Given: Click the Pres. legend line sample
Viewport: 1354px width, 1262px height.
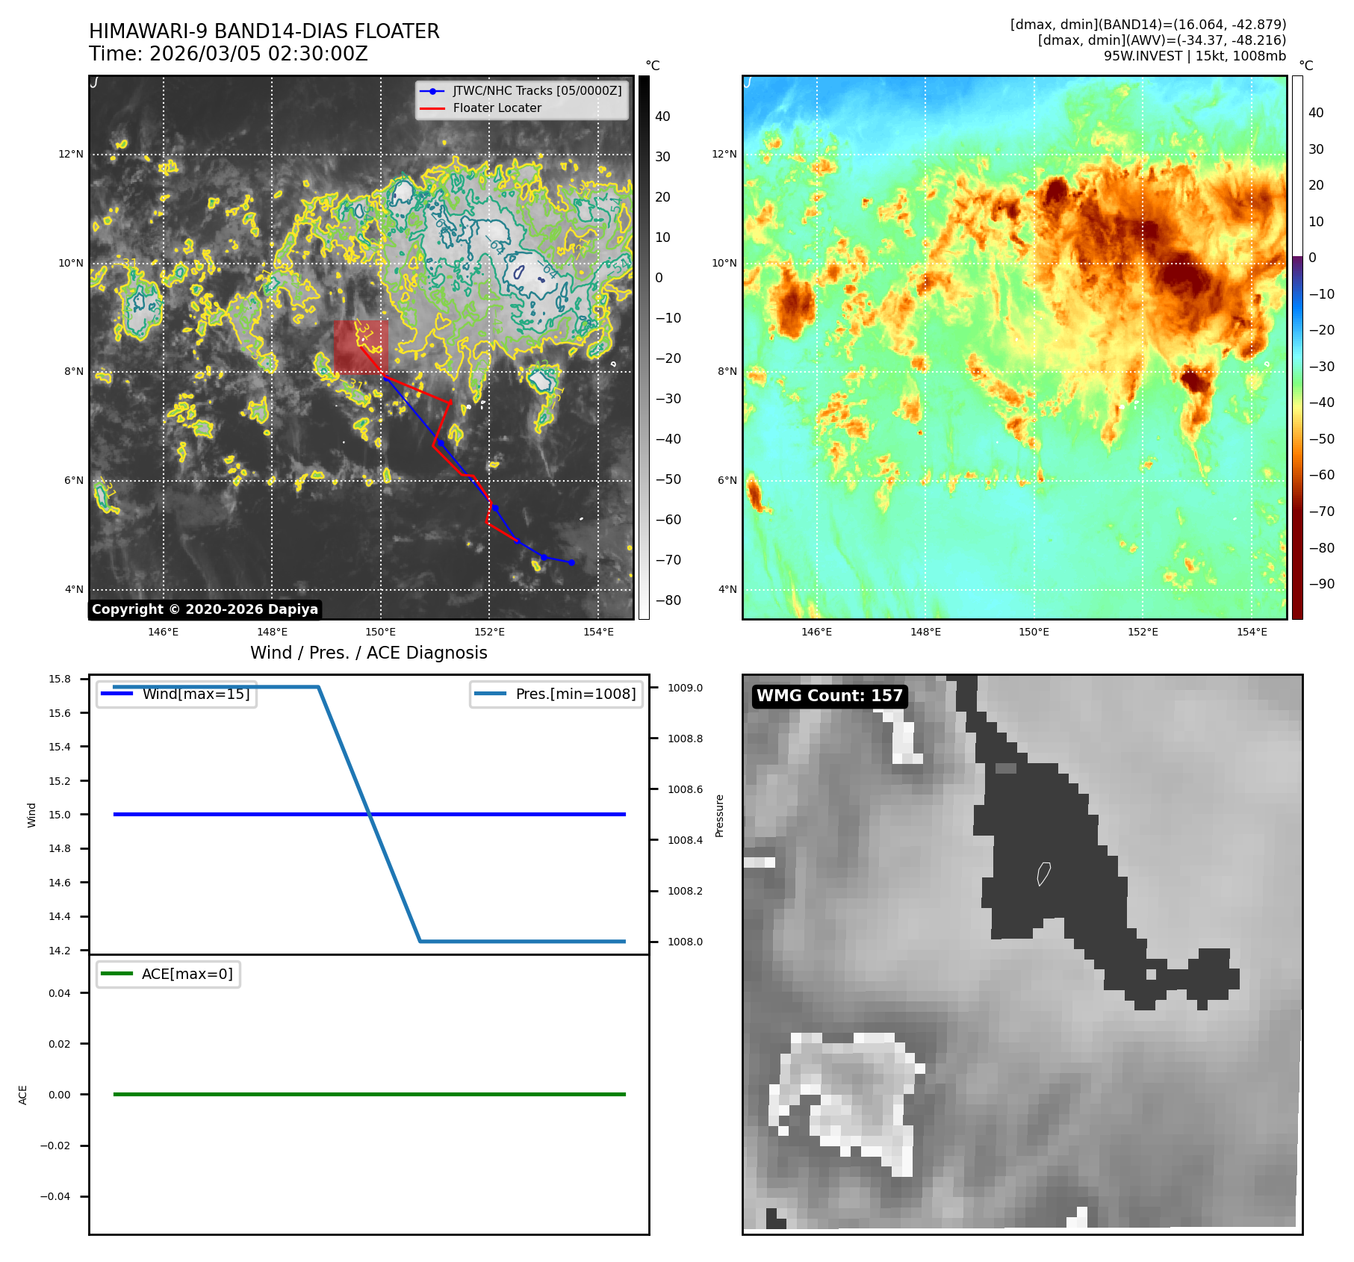Looking at the screenshot, I should [490, 694].
